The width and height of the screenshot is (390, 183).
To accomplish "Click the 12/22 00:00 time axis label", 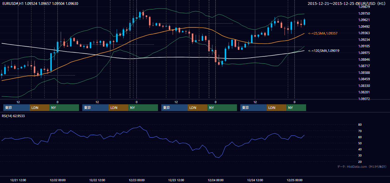I will (x=58, y=180).
